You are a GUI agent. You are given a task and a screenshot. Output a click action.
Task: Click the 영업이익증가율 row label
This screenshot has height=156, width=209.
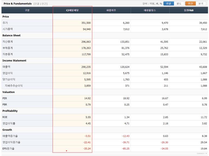[x=11, y=142]
